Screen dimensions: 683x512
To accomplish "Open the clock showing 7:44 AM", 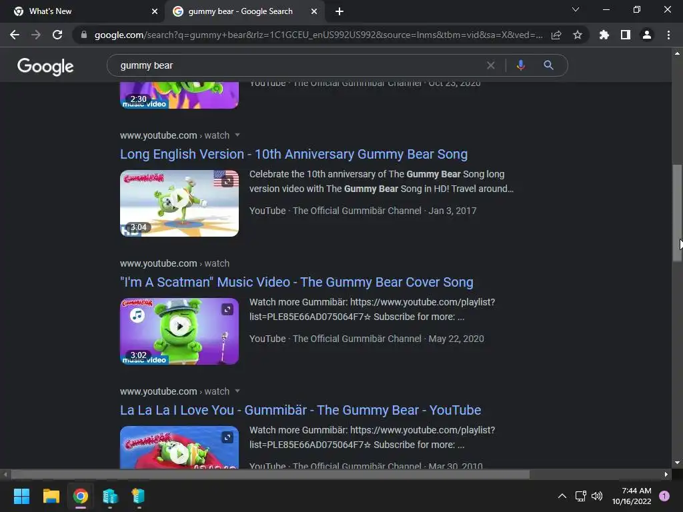I will click(x=632, y=496).
